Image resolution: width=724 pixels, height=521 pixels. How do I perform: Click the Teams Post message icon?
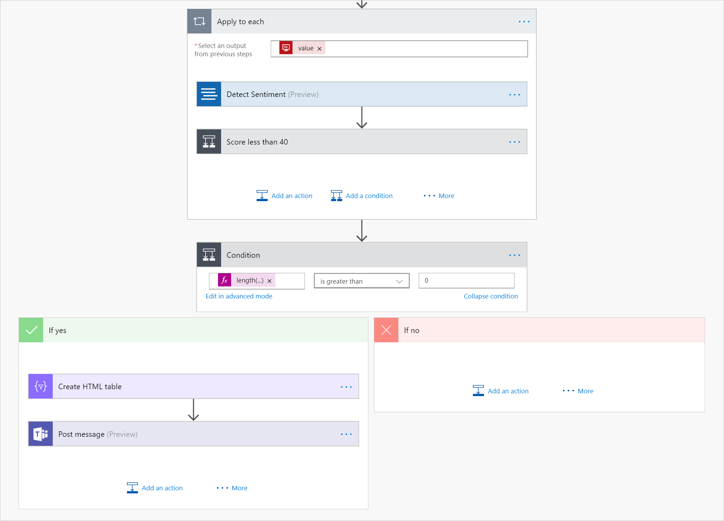pos(41,434)
